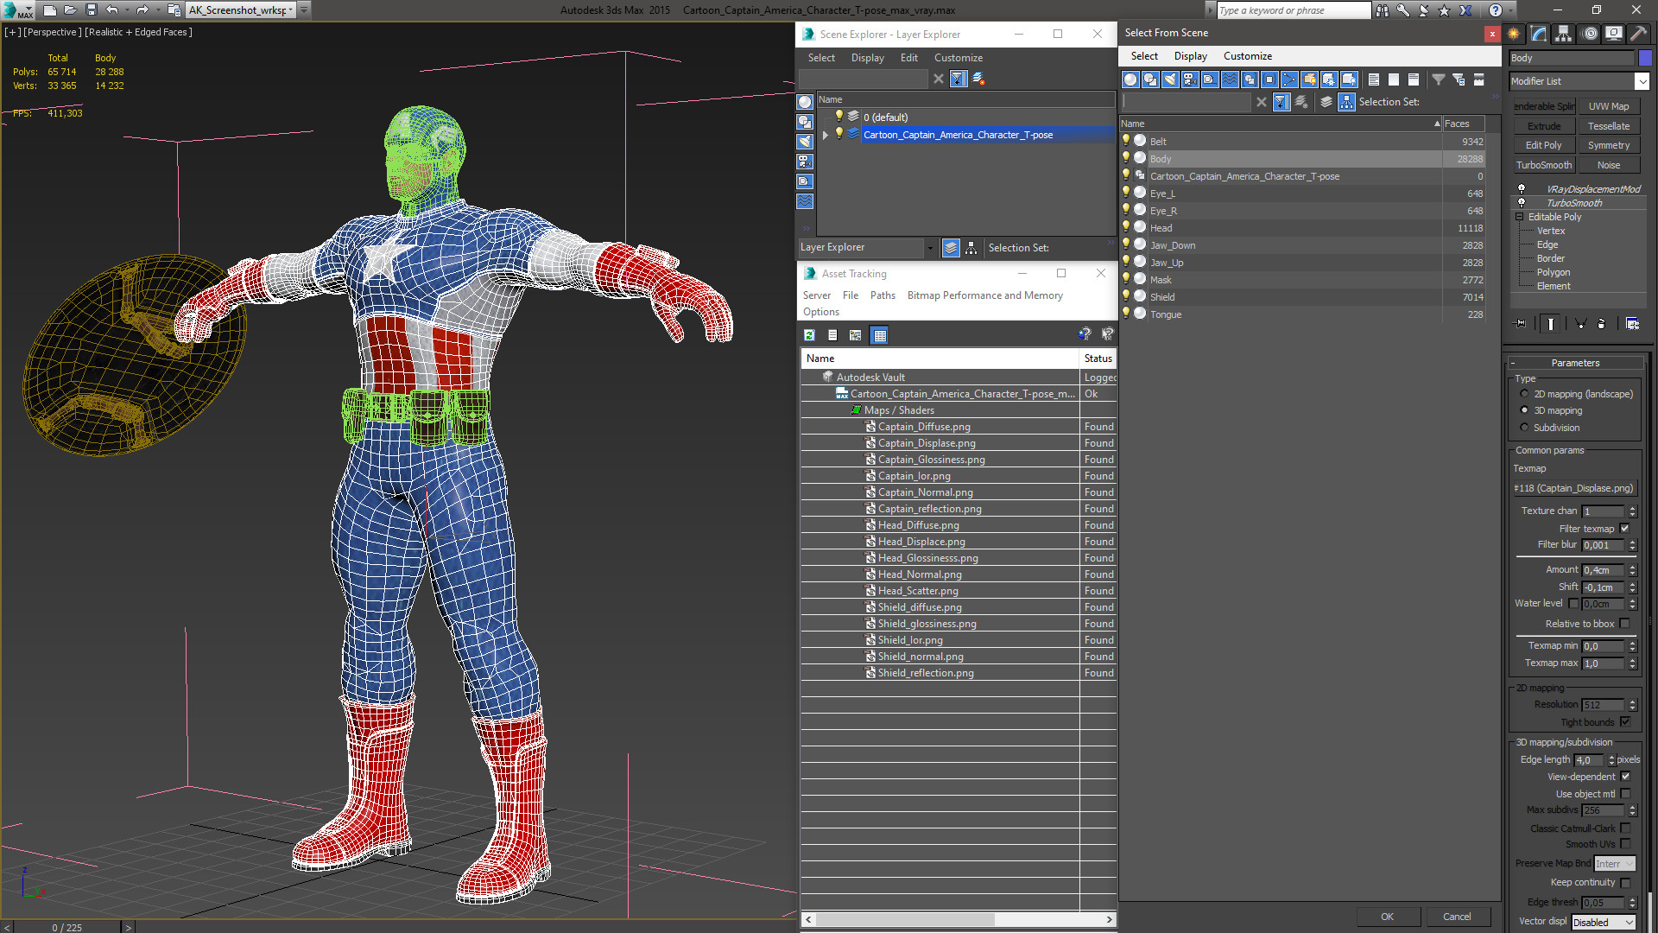This screenshot has width=1658, height=933.
Task: Toggle Display Space Warps filter in Select From Scene
Action: coord(1230,79)
